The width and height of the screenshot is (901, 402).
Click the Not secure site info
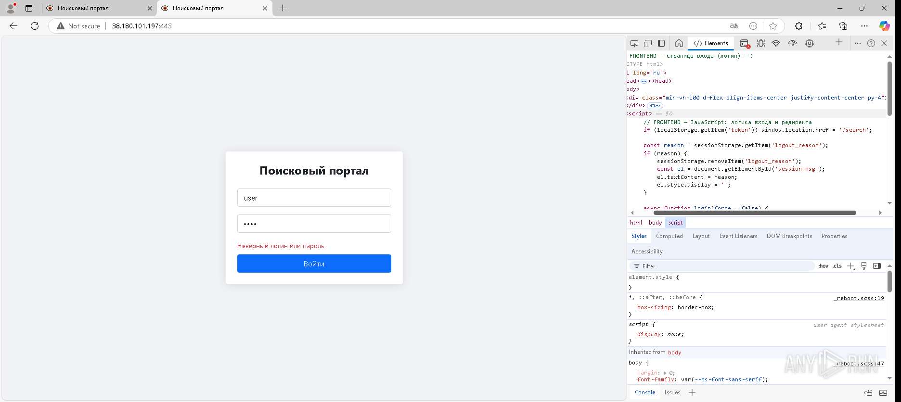(78, 26)
